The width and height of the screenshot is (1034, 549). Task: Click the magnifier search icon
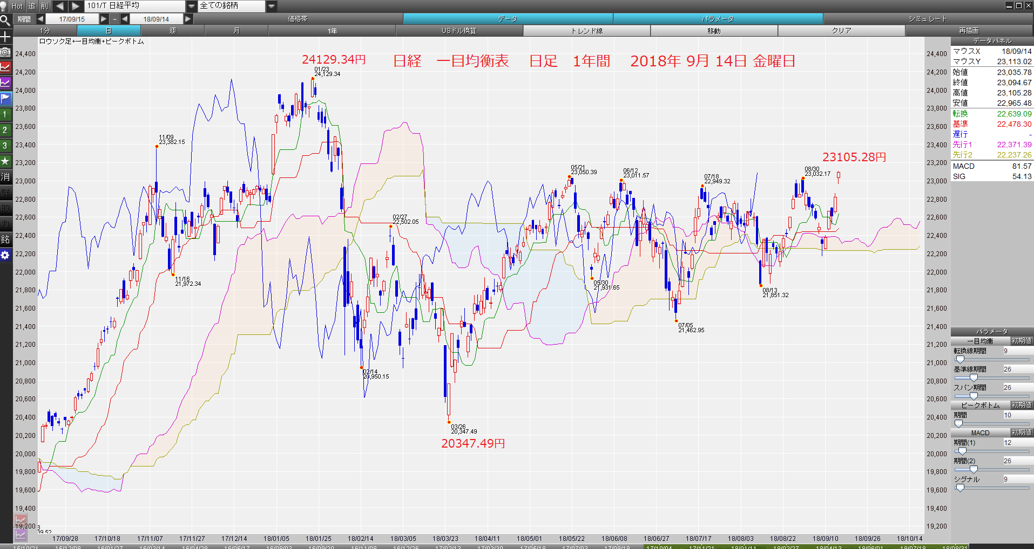(x=5, y=21)
